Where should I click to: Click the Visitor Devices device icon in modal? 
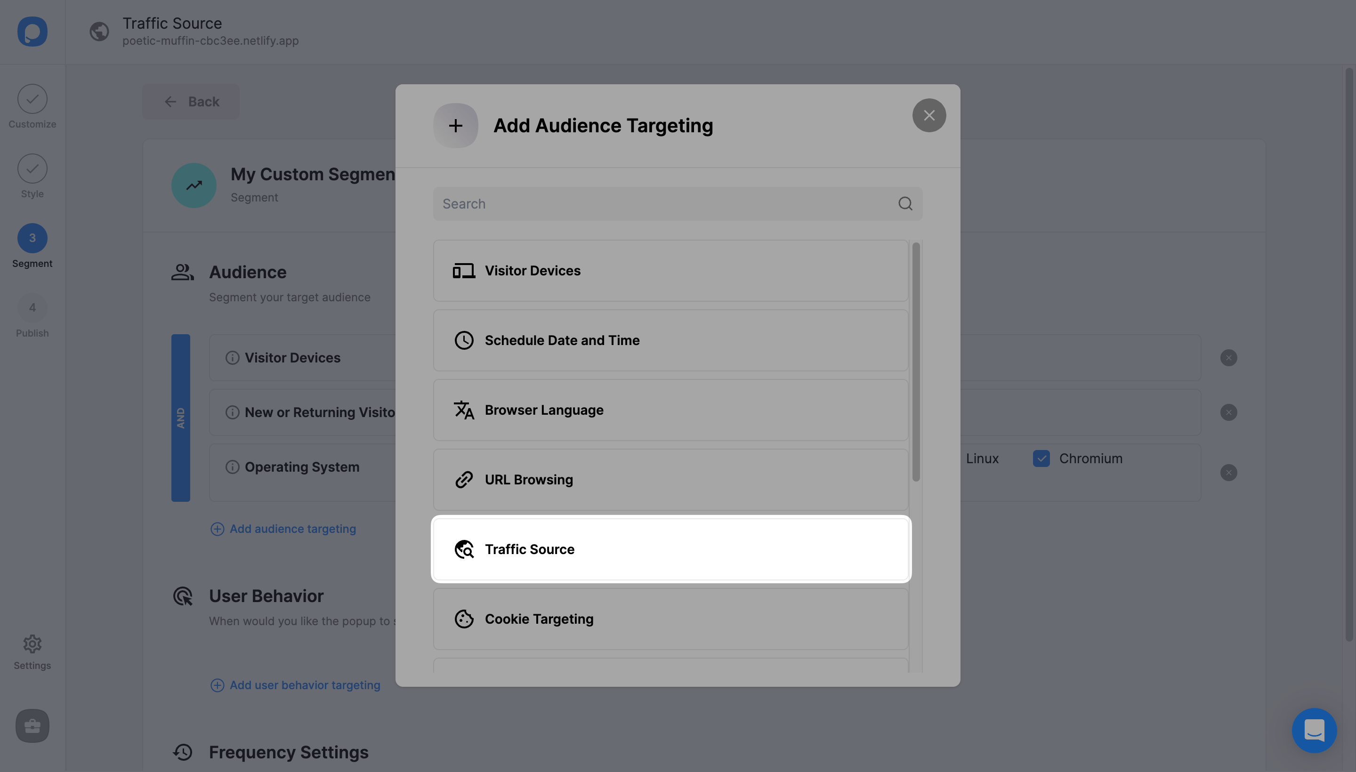pos(463,270)
